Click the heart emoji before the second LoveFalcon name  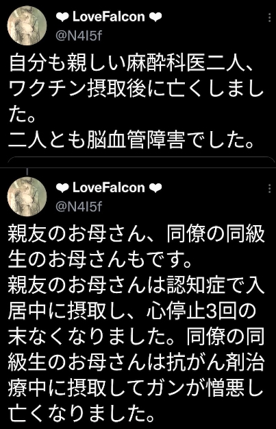(x=62, y=188)
